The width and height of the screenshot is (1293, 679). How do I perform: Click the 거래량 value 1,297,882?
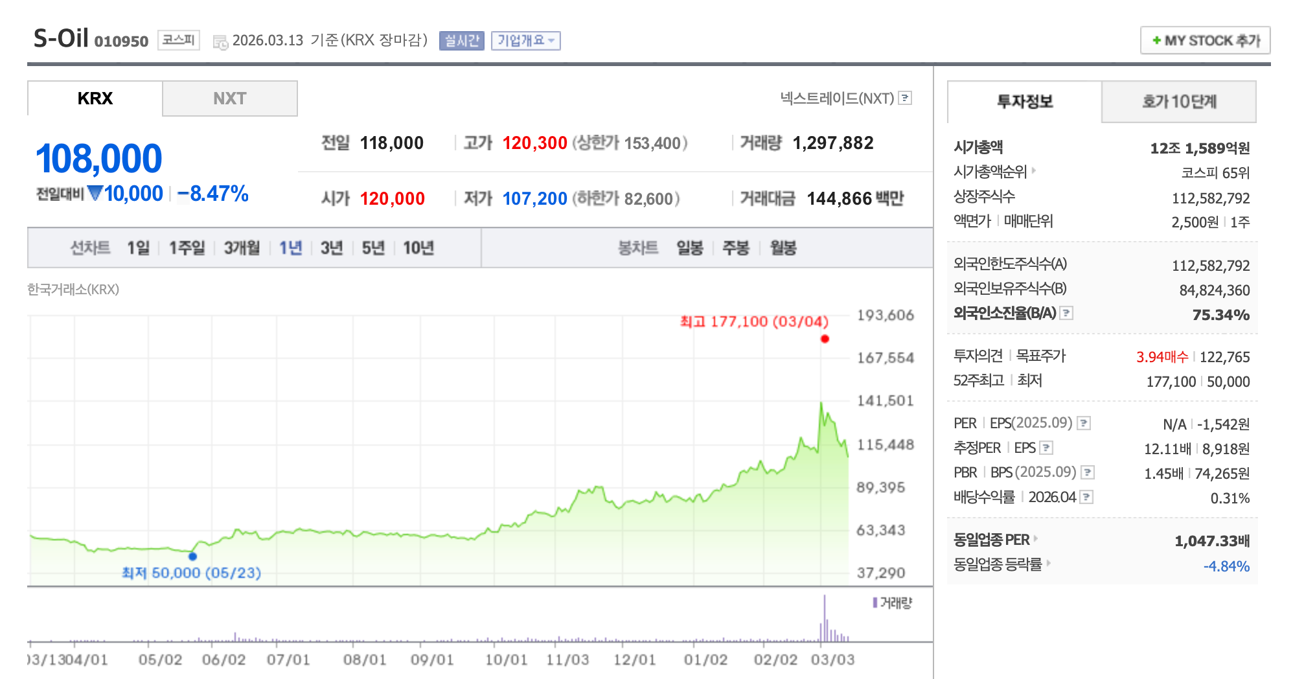[x=833, y=143]
